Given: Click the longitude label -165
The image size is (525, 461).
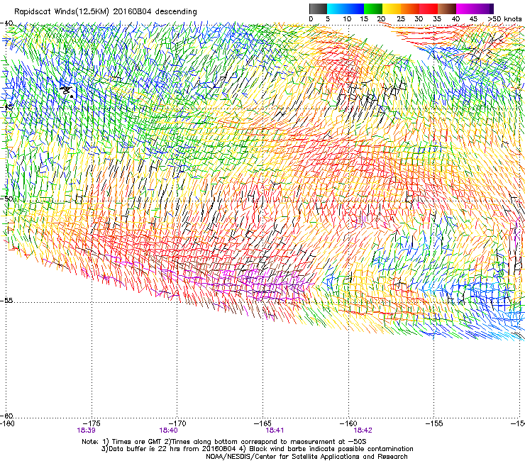Looking at the screenshot, I should pyautogui.click(x=263, y=423).
